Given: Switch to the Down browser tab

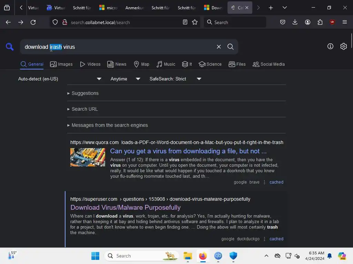Looking at the screenshot, I should (213, 8).
